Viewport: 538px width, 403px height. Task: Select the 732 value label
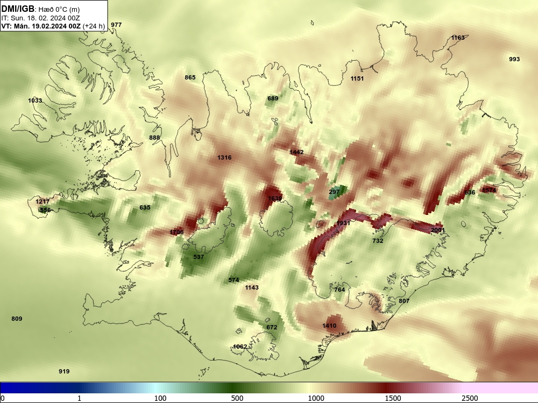click(378, 241)
